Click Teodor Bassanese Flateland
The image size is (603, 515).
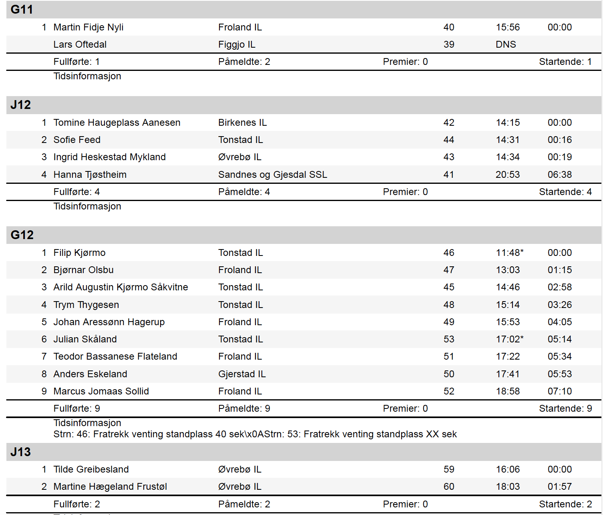pyautogui.click(x=115, y=356)
